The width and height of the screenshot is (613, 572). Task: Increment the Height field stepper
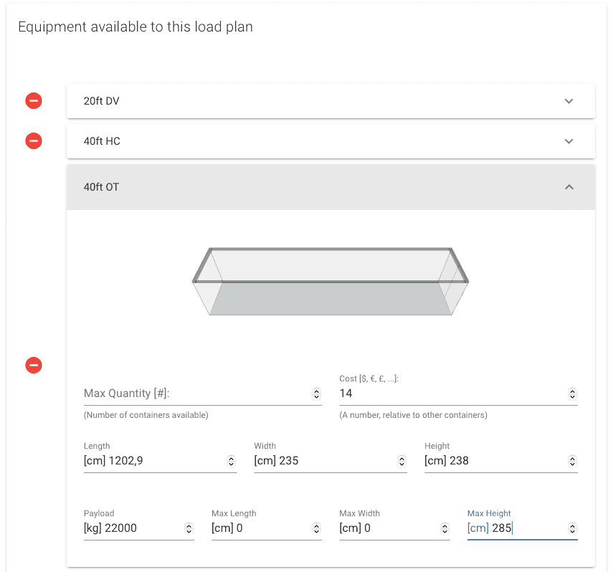(x=572, y=458)
